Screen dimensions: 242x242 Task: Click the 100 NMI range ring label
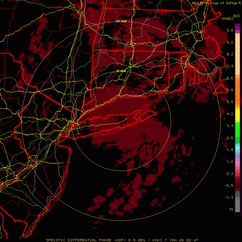121,21
